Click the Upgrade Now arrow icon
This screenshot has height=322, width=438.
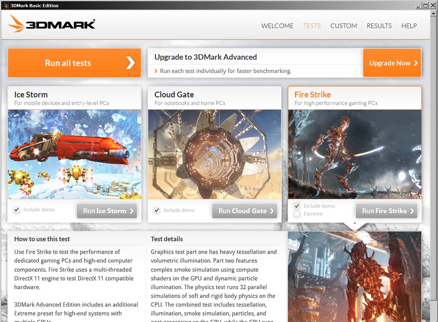pos(415,63)
